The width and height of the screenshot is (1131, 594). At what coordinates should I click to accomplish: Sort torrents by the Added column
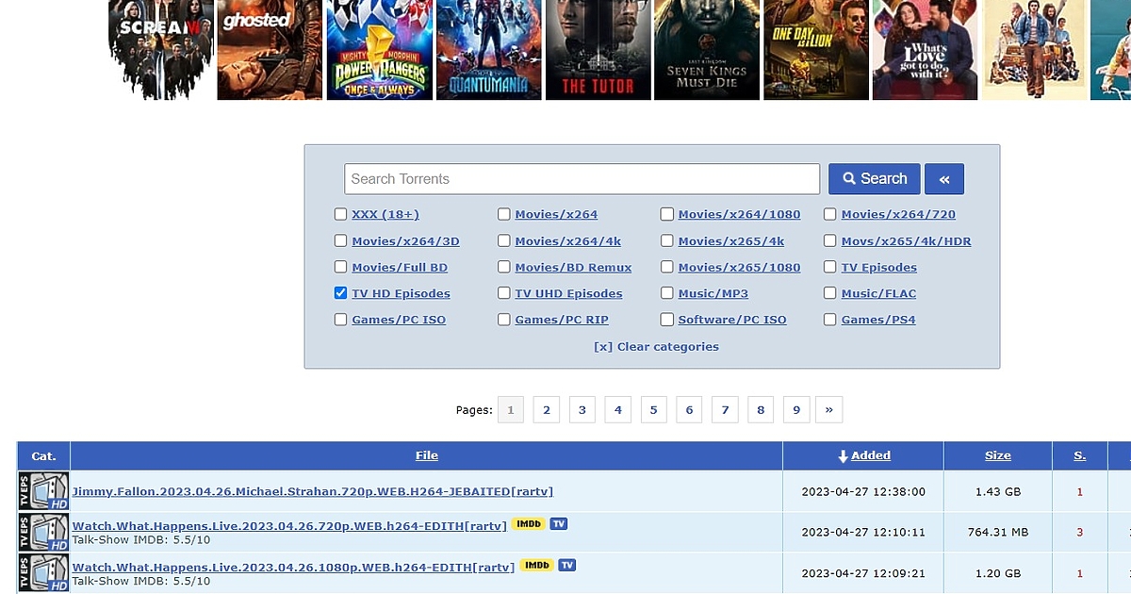870,455
